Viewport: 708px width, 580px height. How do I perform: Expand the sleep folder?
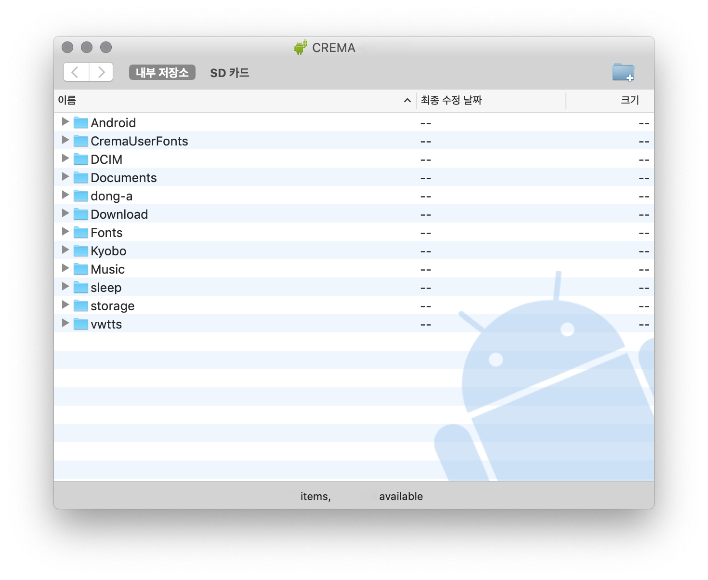click(x=65, y=286)
